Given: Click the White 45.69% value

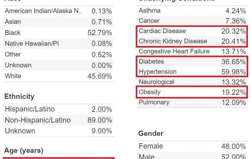Looking at the screenshot, I should 100,76.
